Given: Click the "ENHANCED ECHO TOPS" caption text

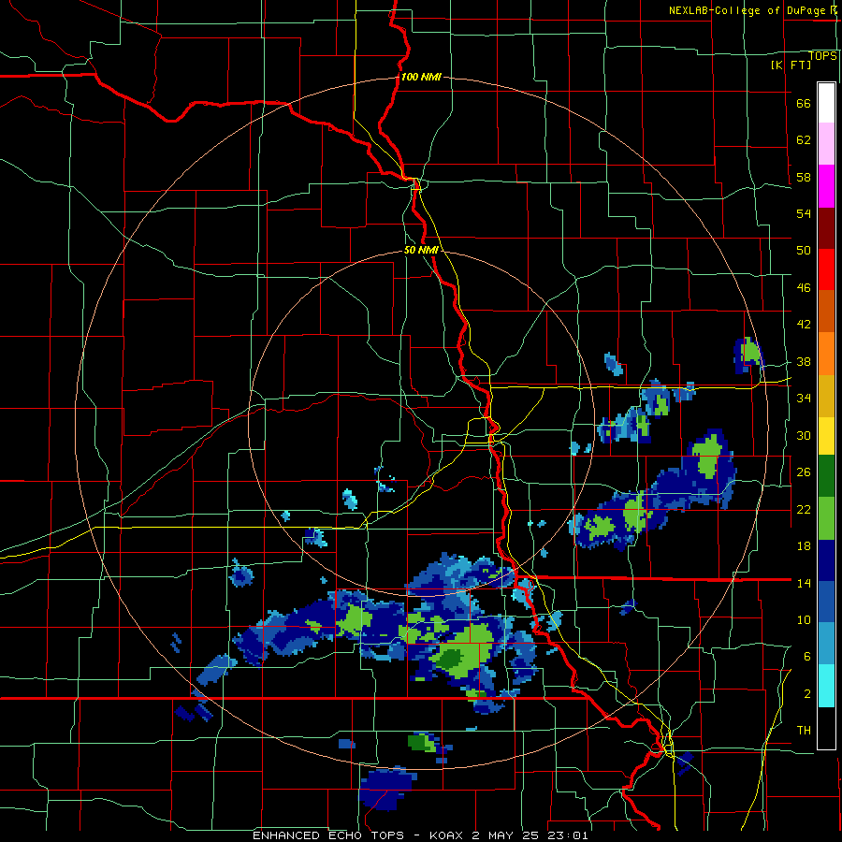Looking at the screenshot, I should point(328,835).
